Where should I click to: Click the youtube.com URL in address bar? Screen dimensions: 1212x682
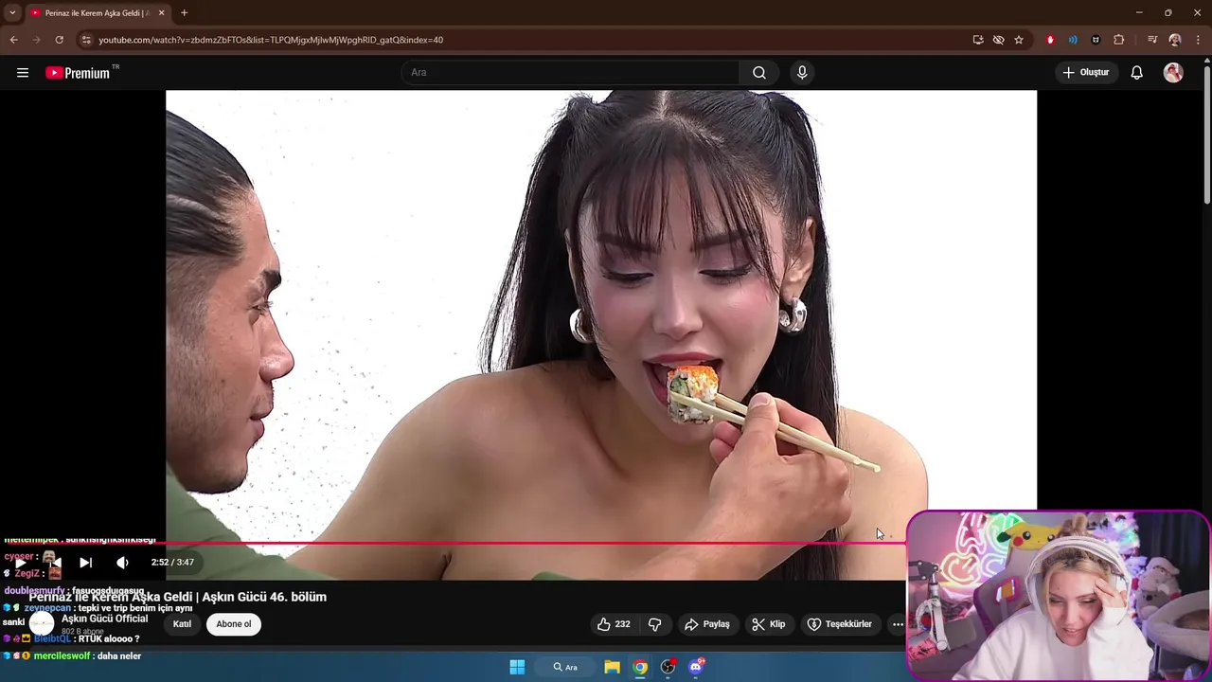point(271,40)
